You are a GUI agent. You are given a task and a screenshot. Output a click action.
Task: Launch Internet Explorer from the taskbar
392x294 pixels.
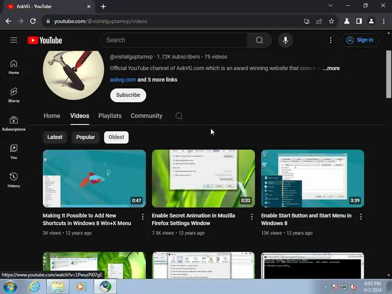tap(34, 286)
